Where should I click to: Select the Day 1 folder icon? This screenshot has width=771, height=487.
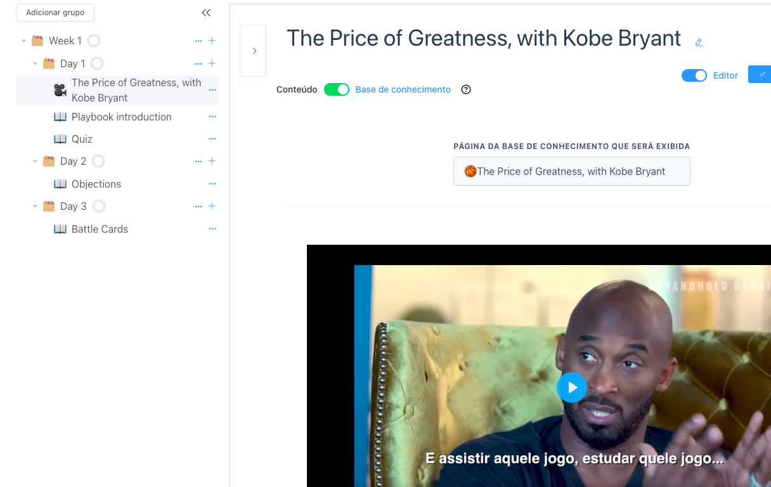click(49, 63)
